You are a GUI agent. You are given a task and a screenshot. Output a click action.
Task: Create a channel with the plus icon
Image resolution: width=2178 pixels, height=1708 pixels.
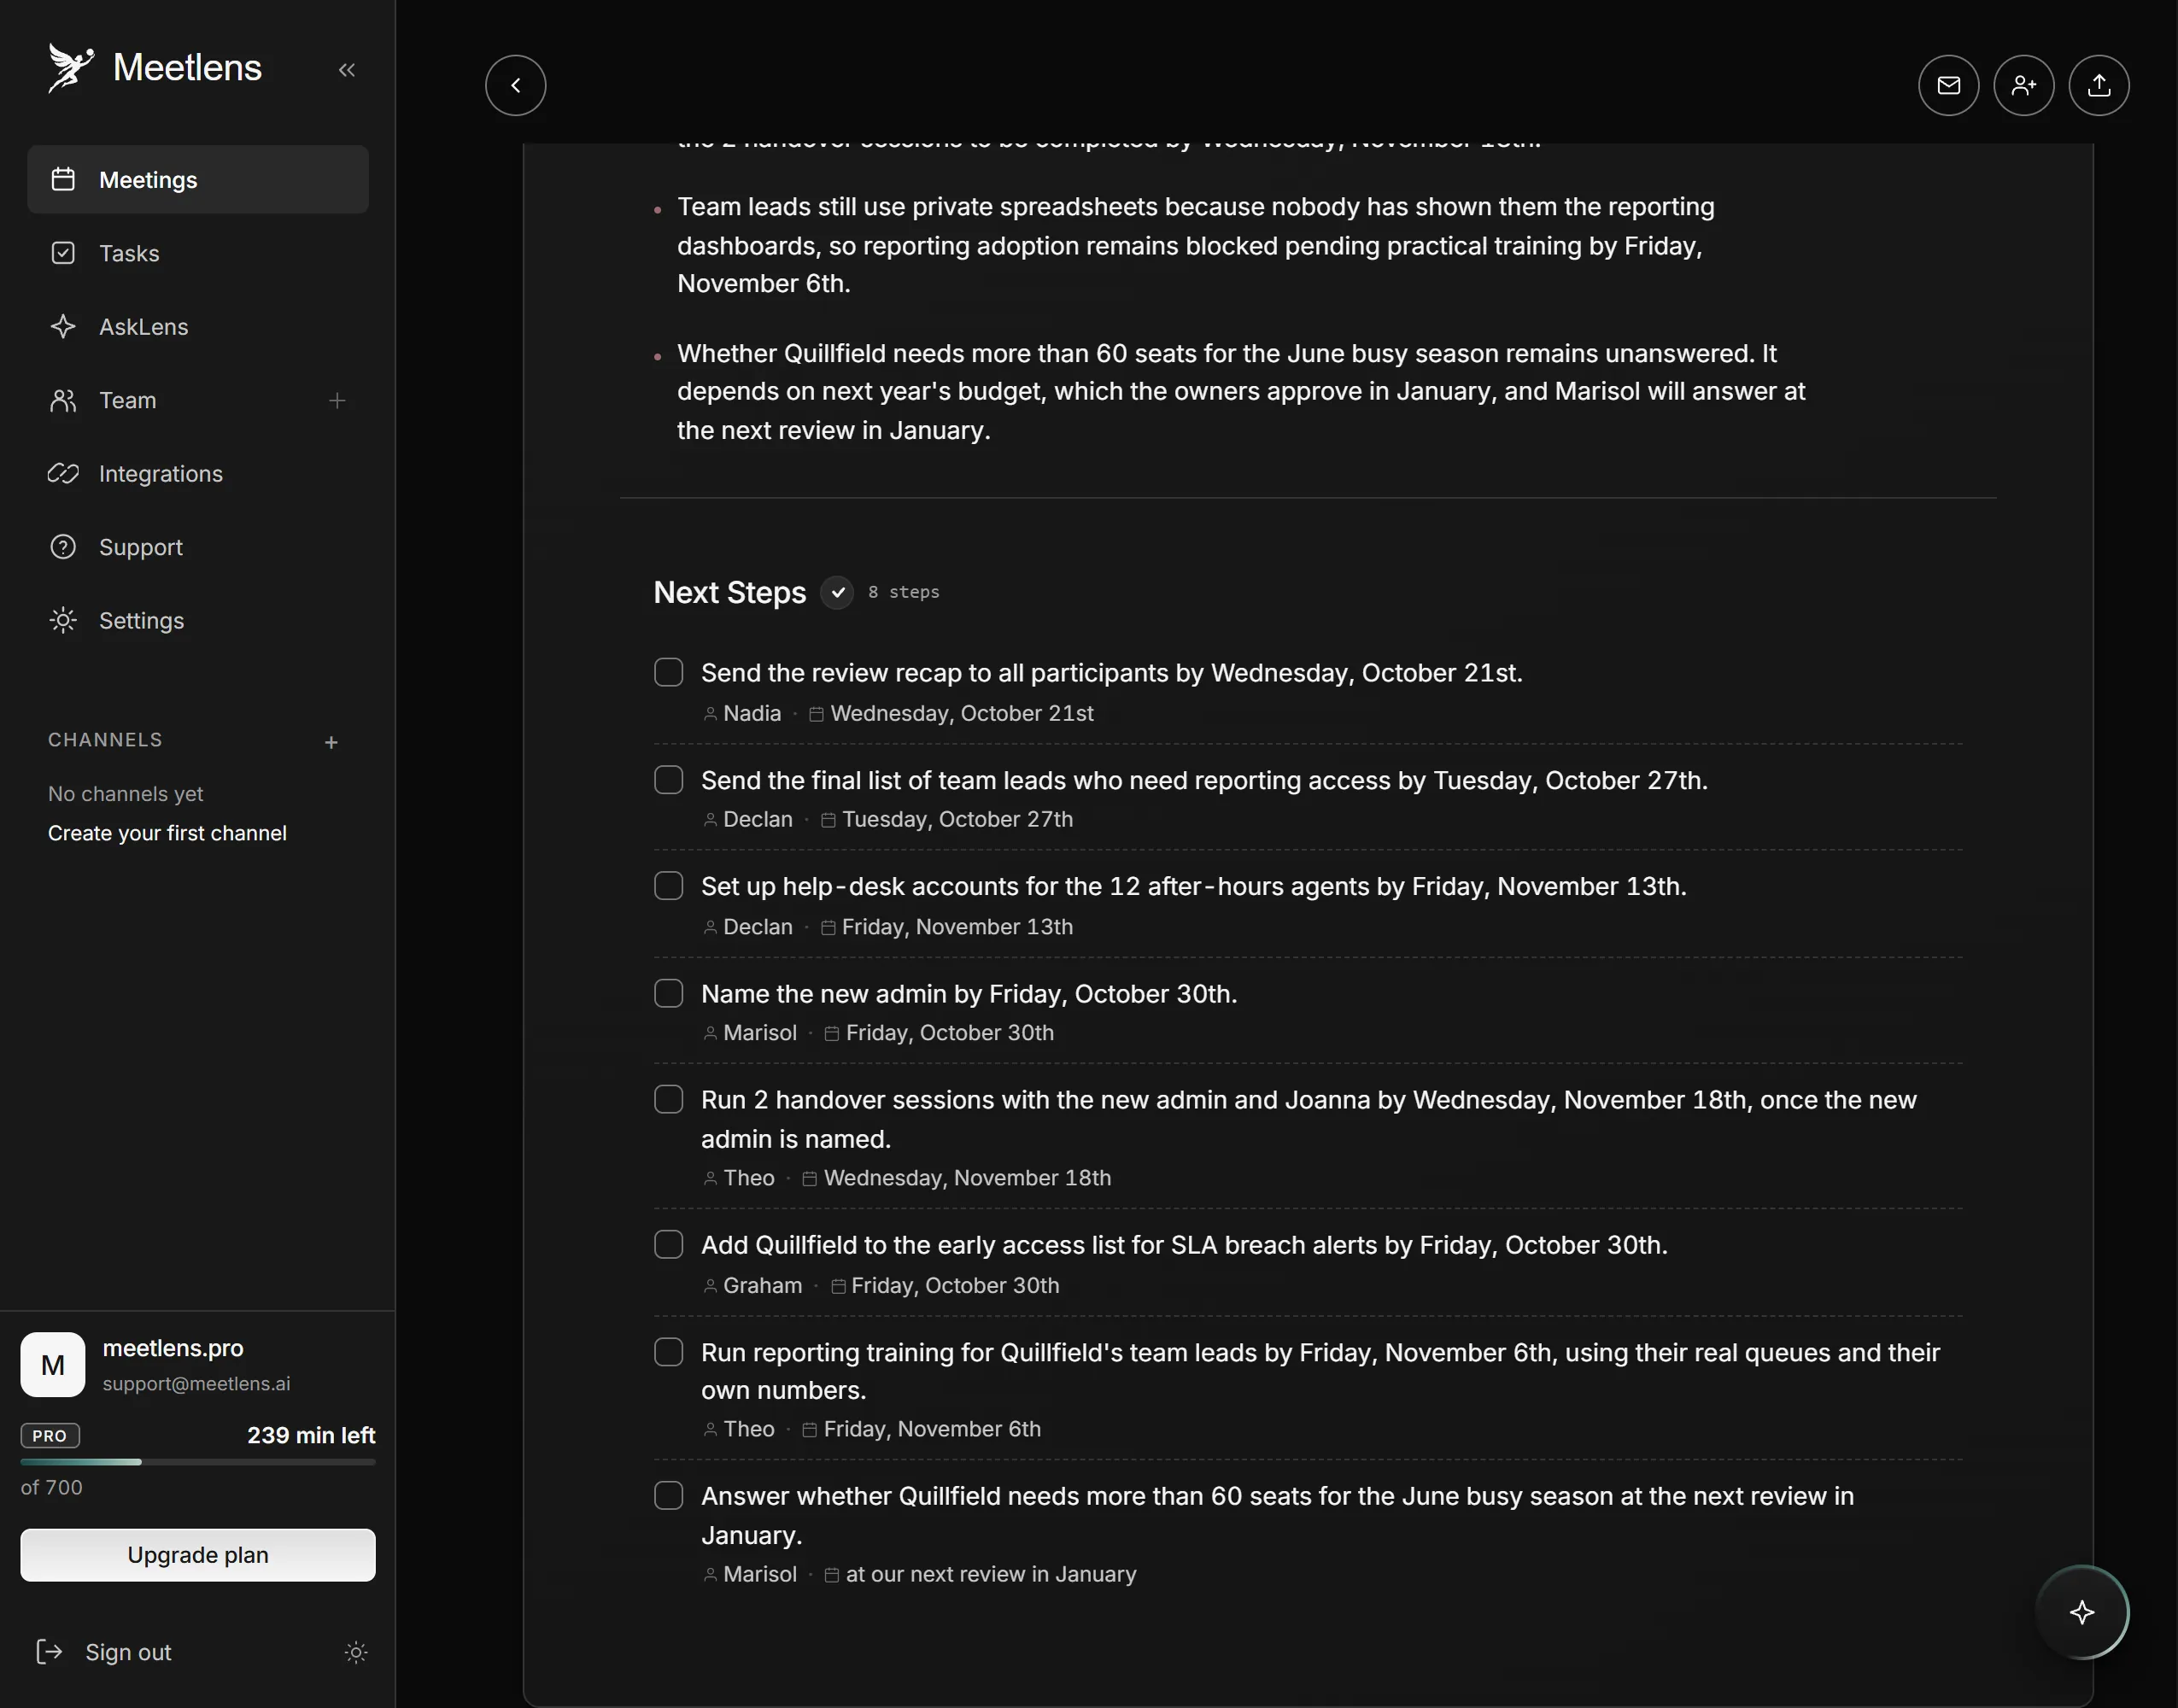click(331, 742)
